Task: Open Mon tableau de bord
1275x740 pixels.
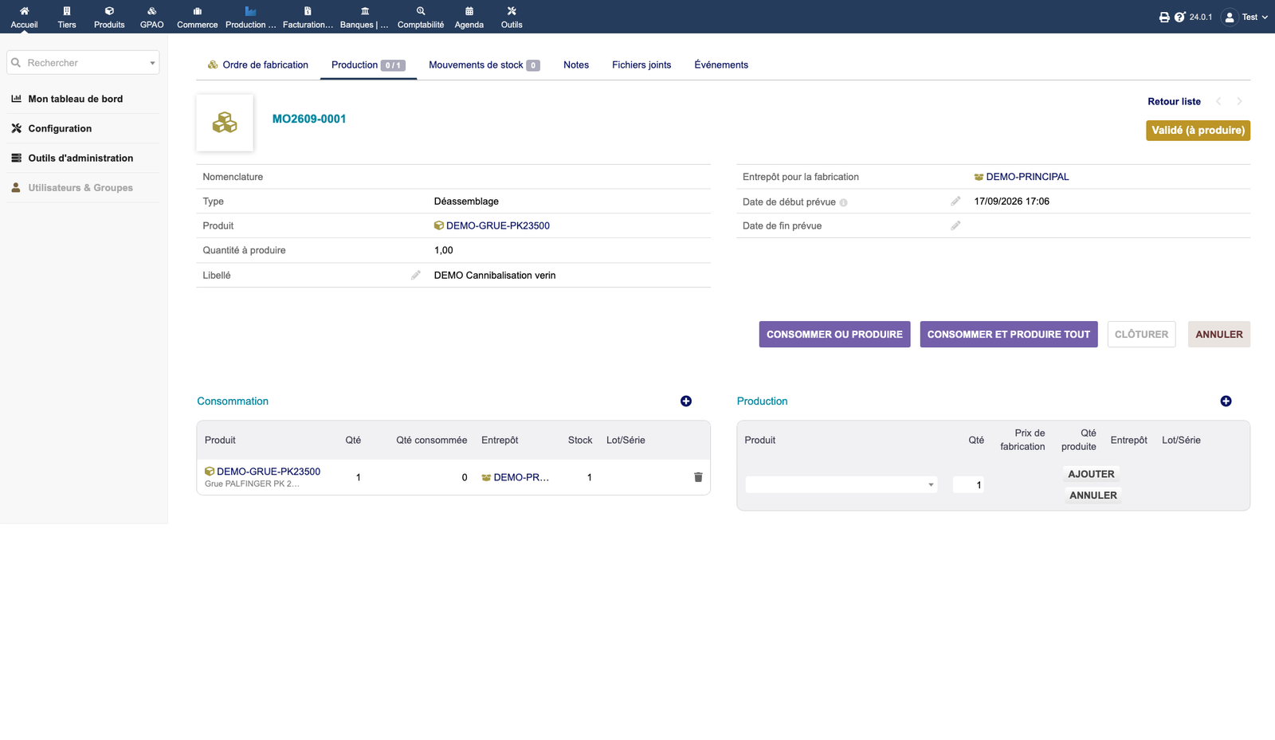Action: 75,99
